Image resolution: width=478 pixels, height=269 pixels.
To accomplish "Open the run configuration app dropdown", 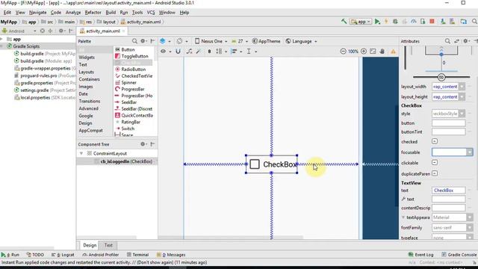I will click(361, 22).
